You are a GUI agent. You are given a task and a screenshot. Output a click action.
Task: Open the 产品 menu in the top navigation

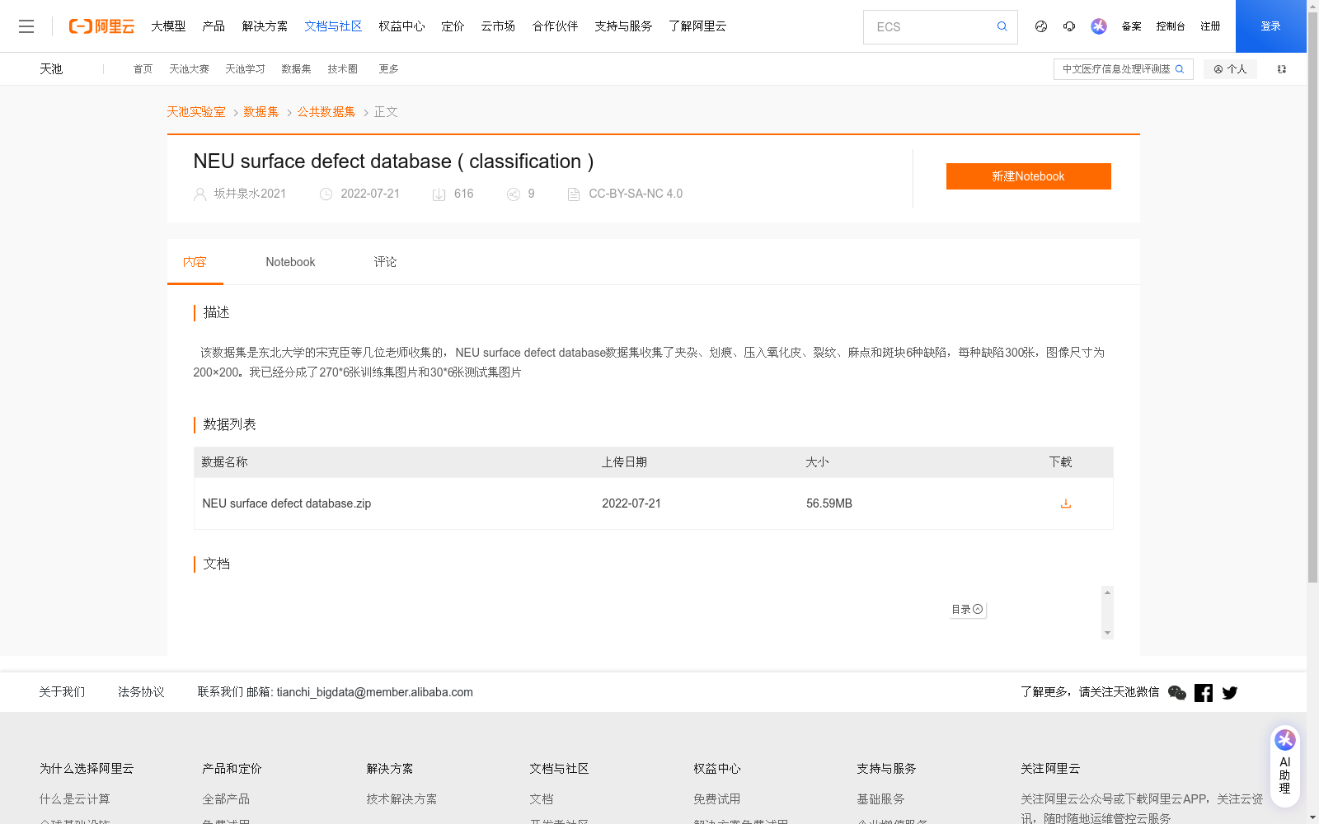tap(214, 26)
